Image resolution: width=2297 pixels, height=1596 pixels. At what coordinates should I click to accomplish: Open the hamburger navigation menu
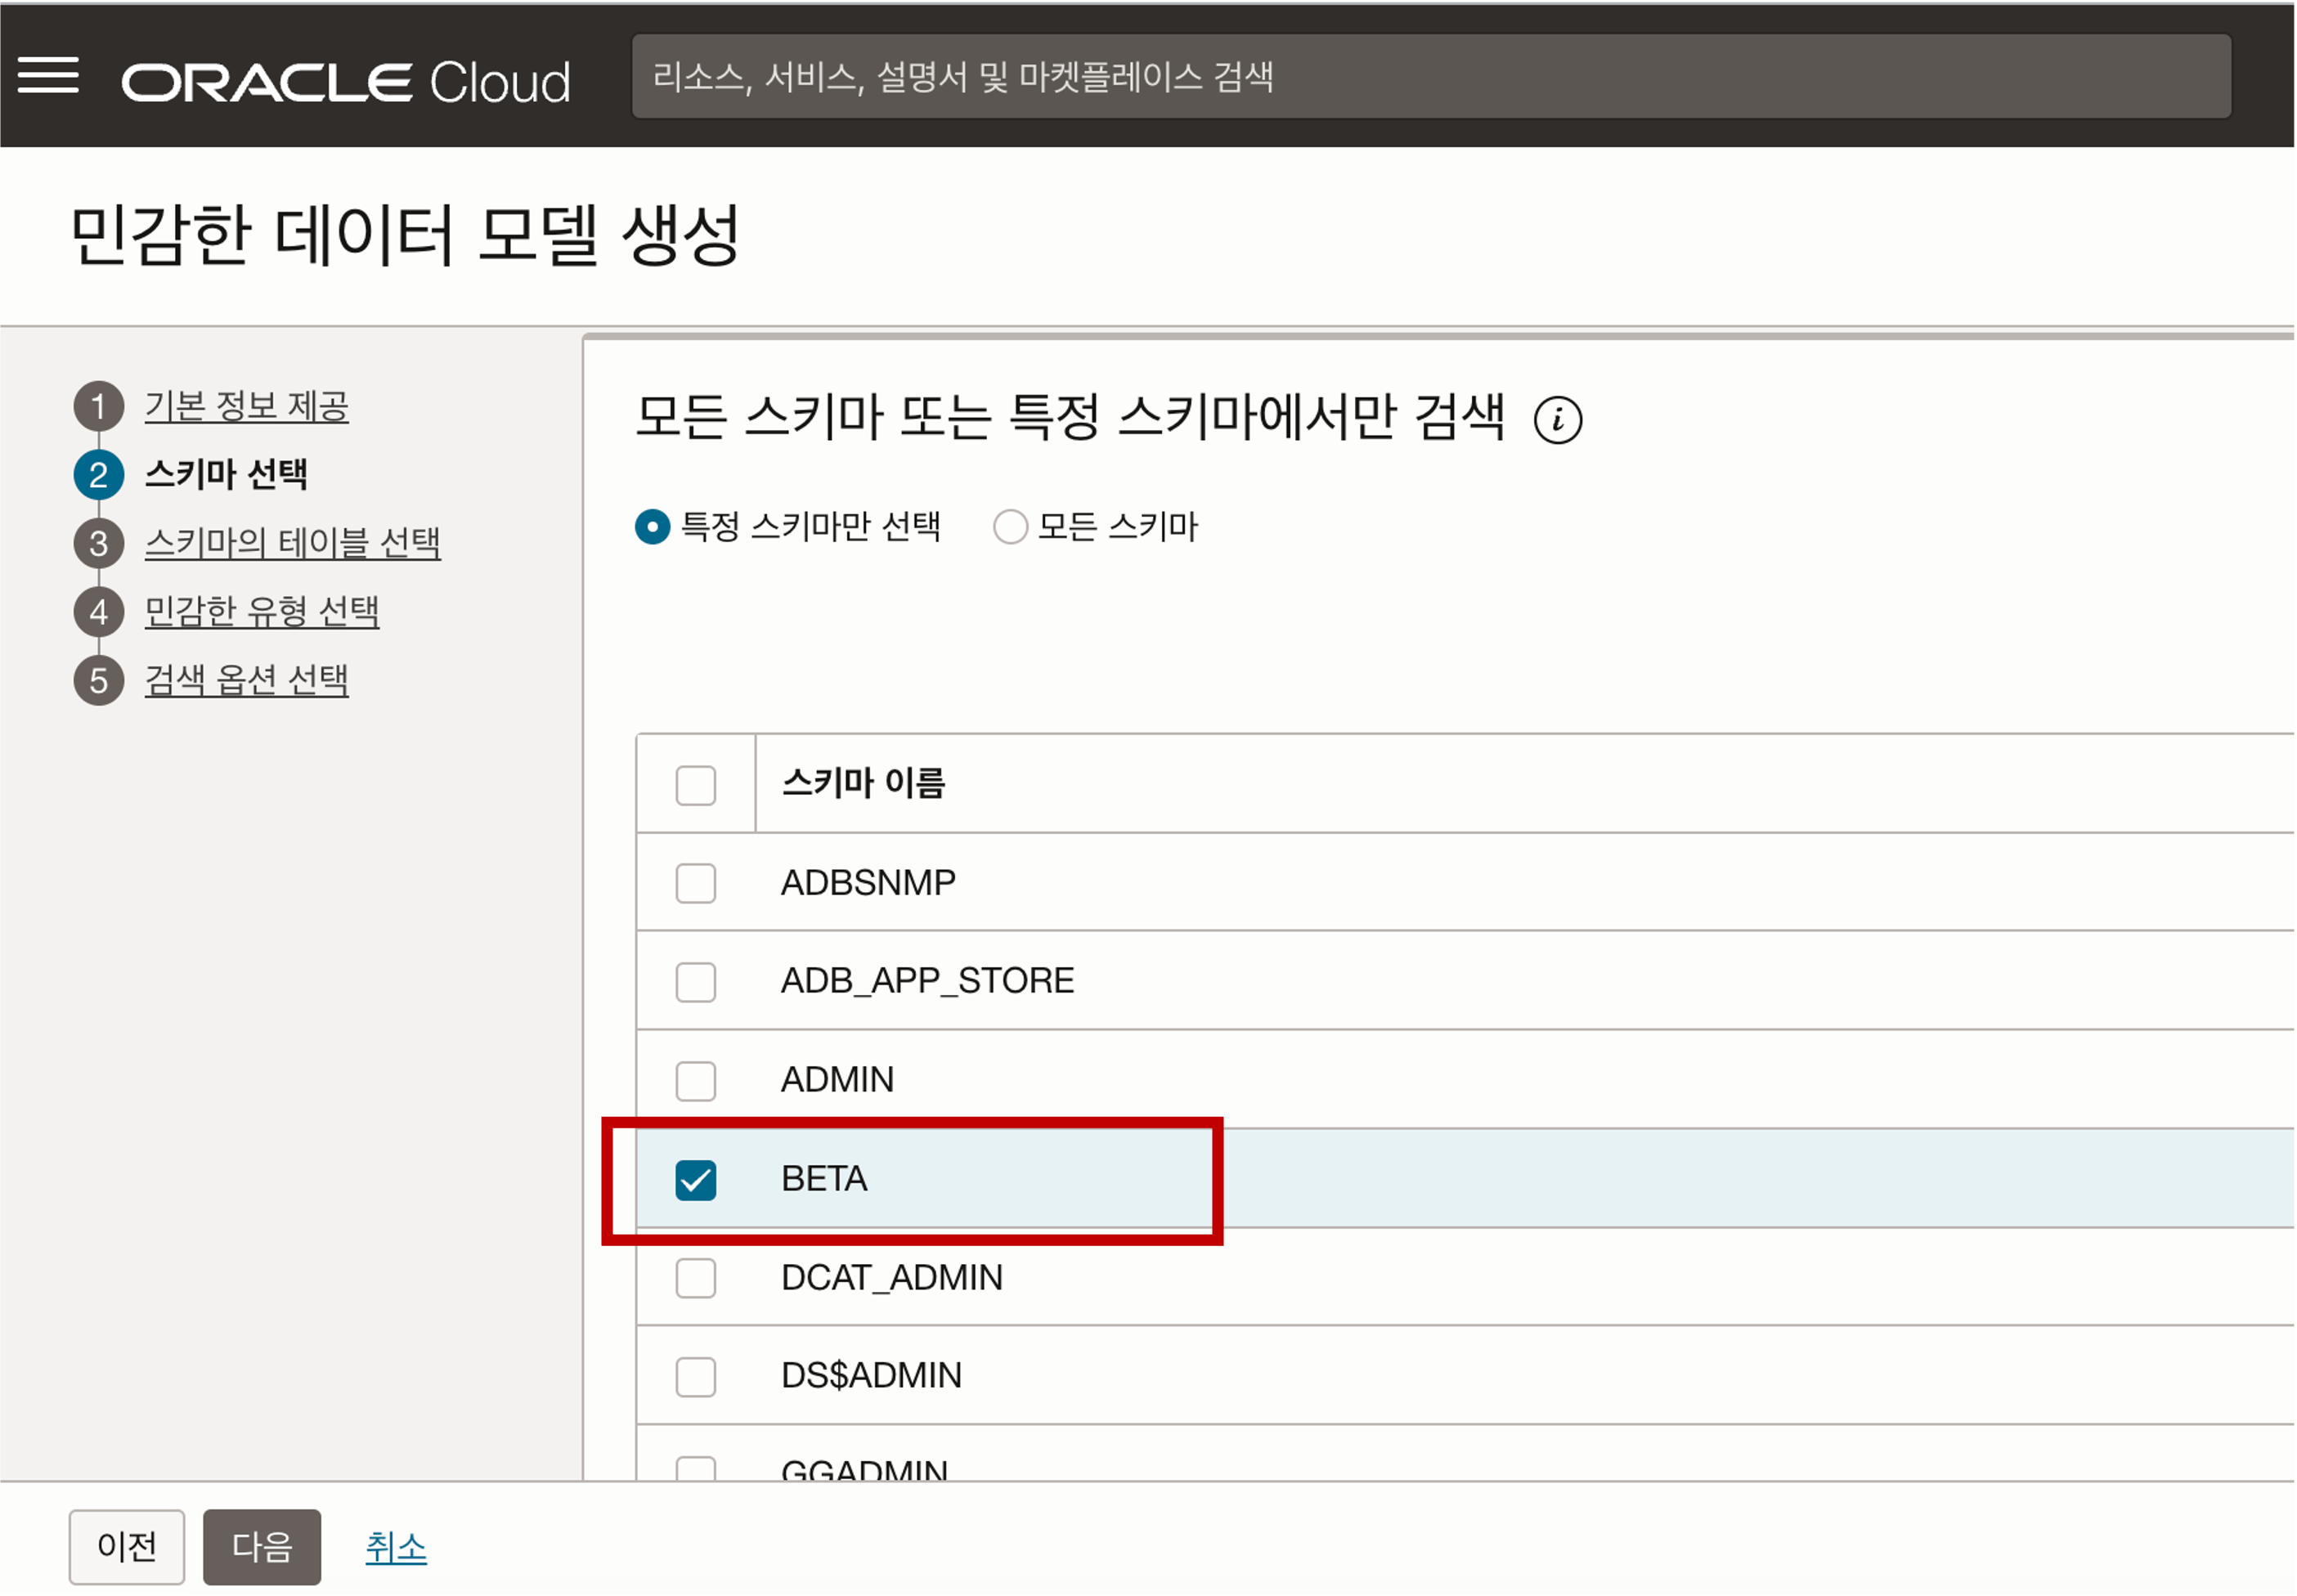pos(48,75)
